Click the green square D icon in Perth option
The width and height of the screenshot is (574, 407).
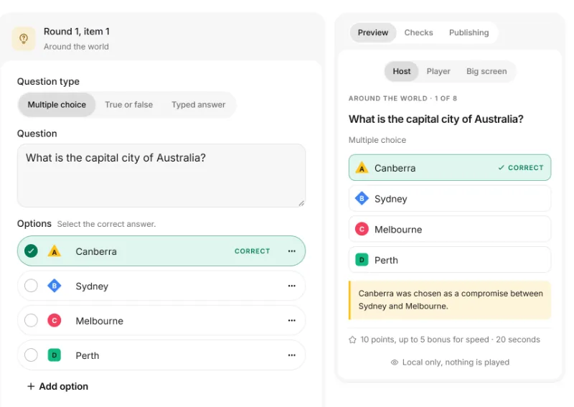coord(55,355)
